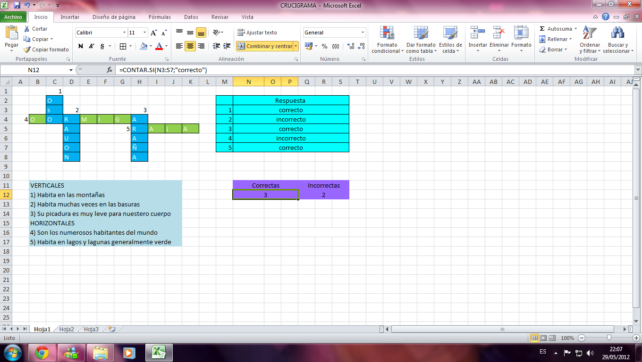The height and width of the screenshot is (362, 642).
Task: Switch to Vista tab
Action: pyautogui.click(x=247, y=17)
